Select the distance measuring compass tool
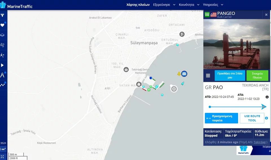This screenshot has height=160, width=271. coord(3,75)
